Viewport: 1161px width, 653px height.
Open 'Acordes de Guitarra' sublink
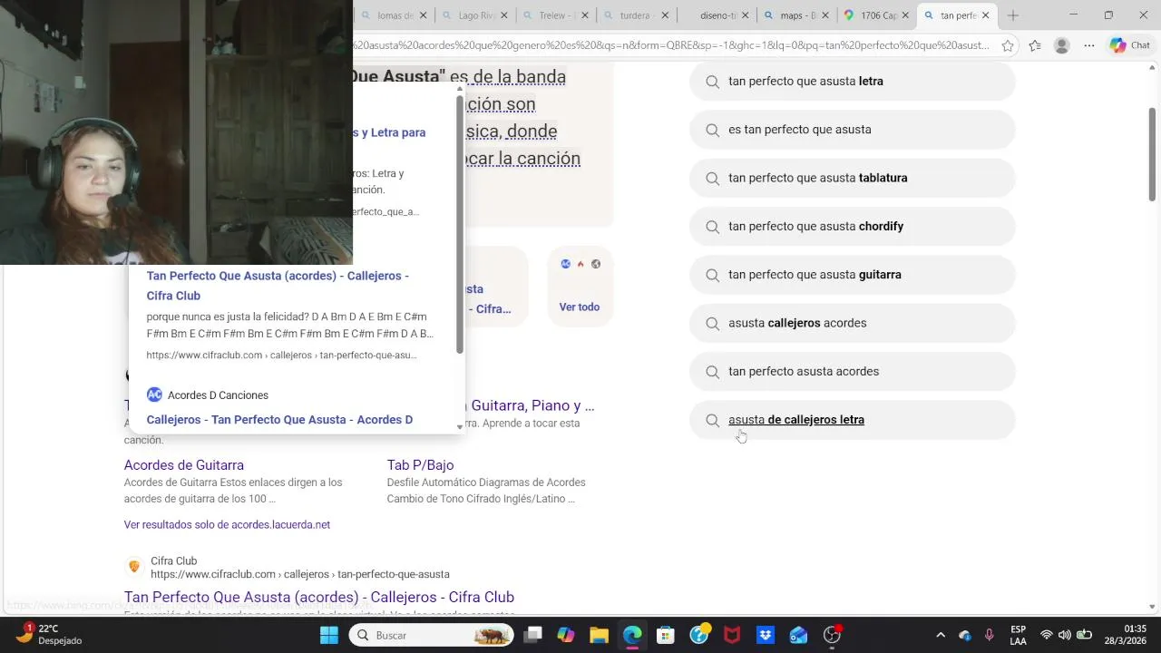[184, 465]
